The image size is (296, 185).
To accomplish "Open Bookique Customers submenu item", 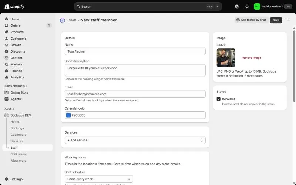I will click(18, 135).
